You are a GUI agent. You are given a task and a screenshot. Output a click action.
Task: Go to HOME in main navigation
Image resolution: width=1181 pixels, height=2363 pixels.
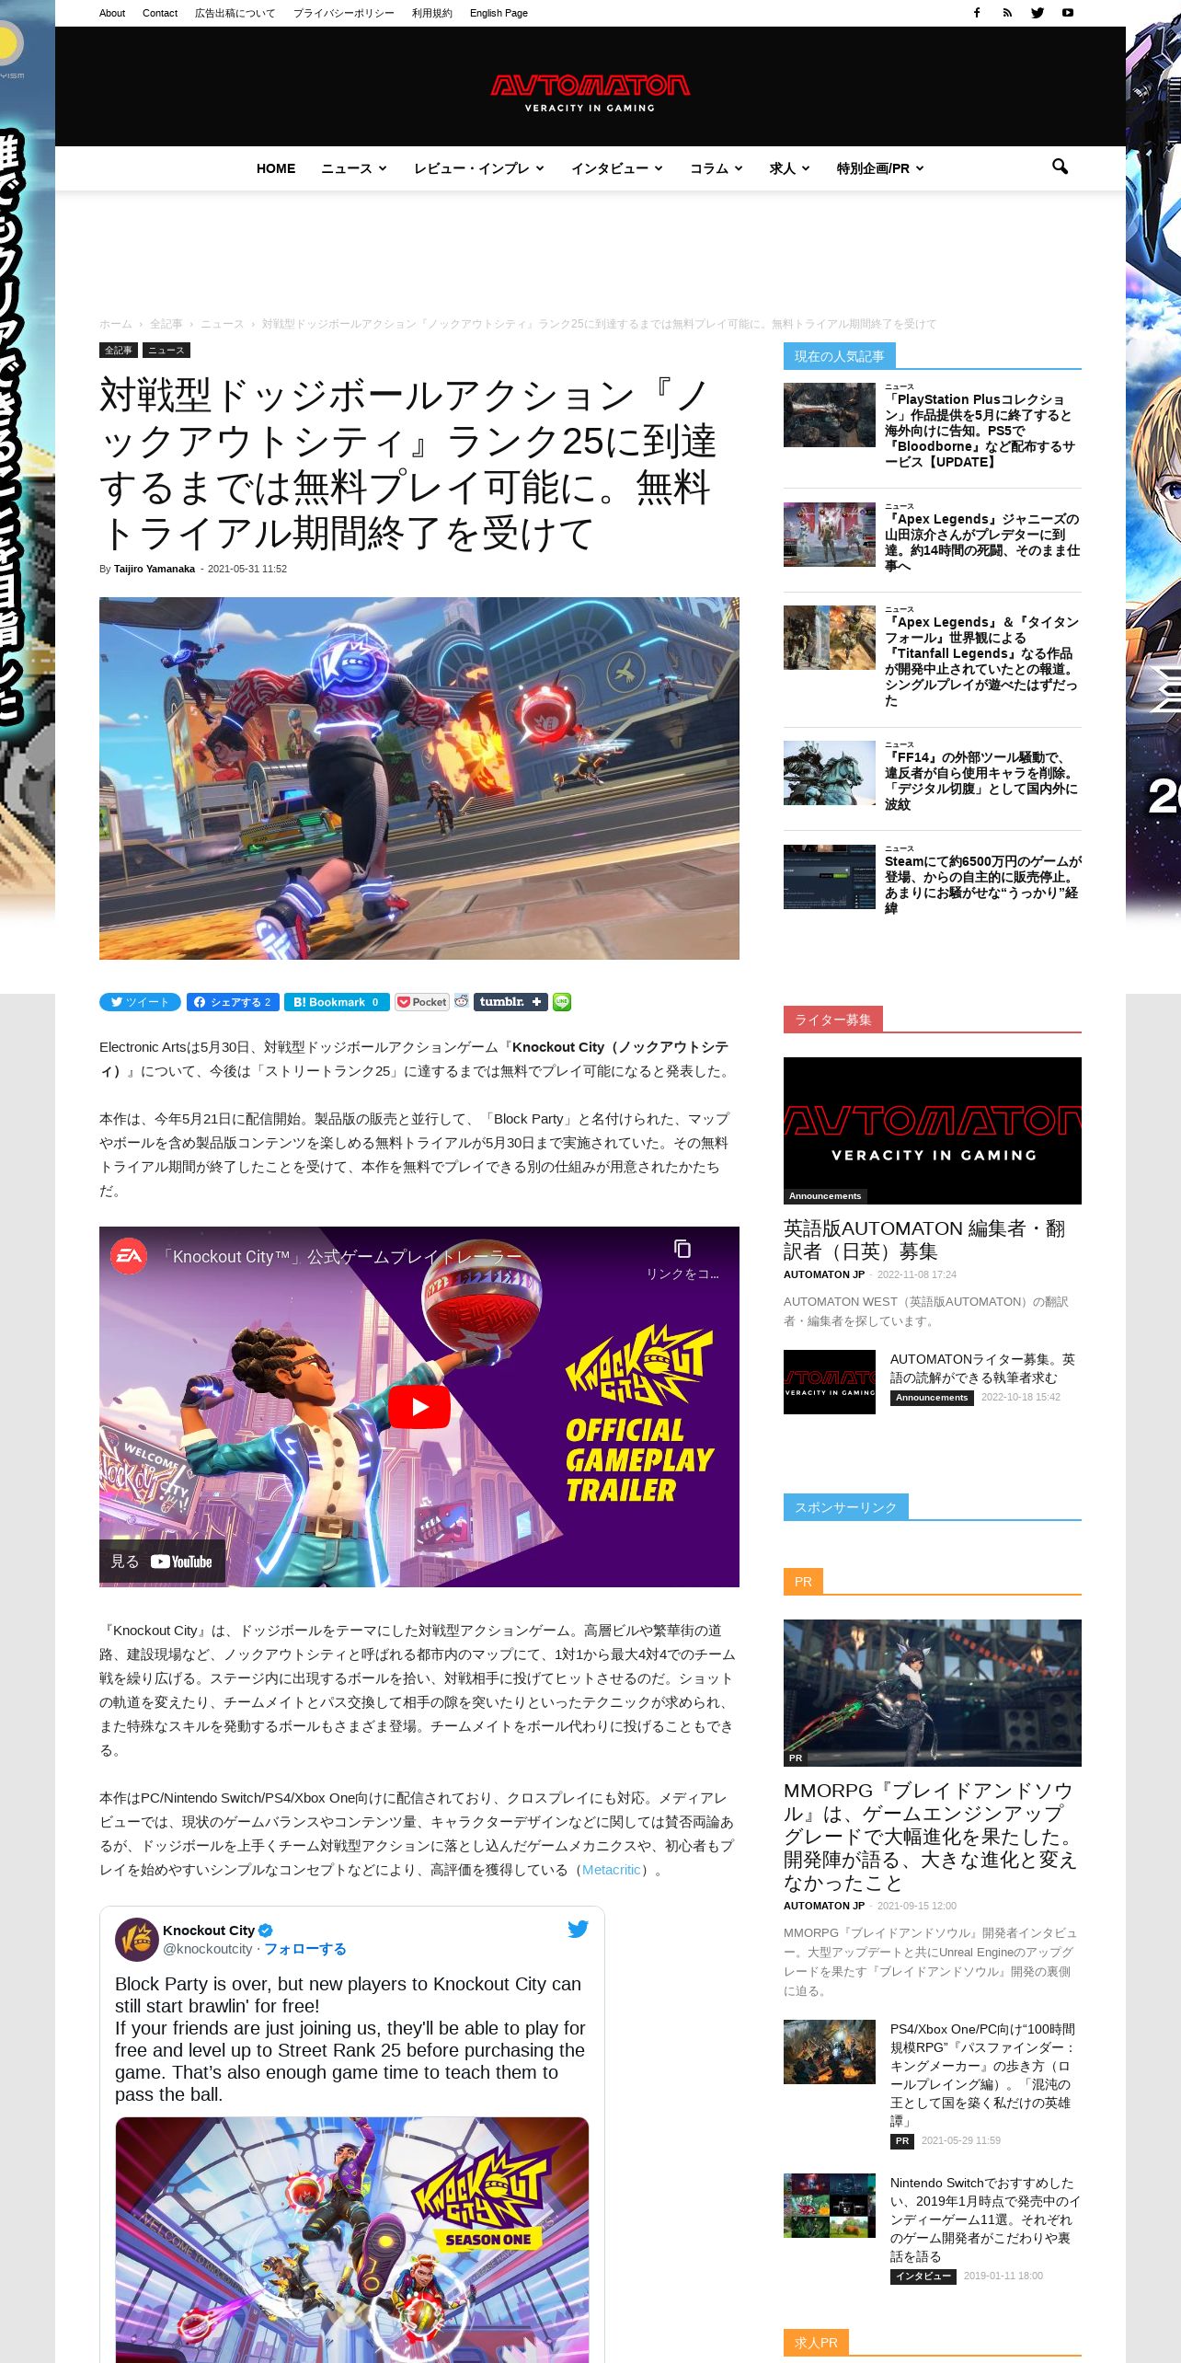pyautogui.click(x=276, y=168)
